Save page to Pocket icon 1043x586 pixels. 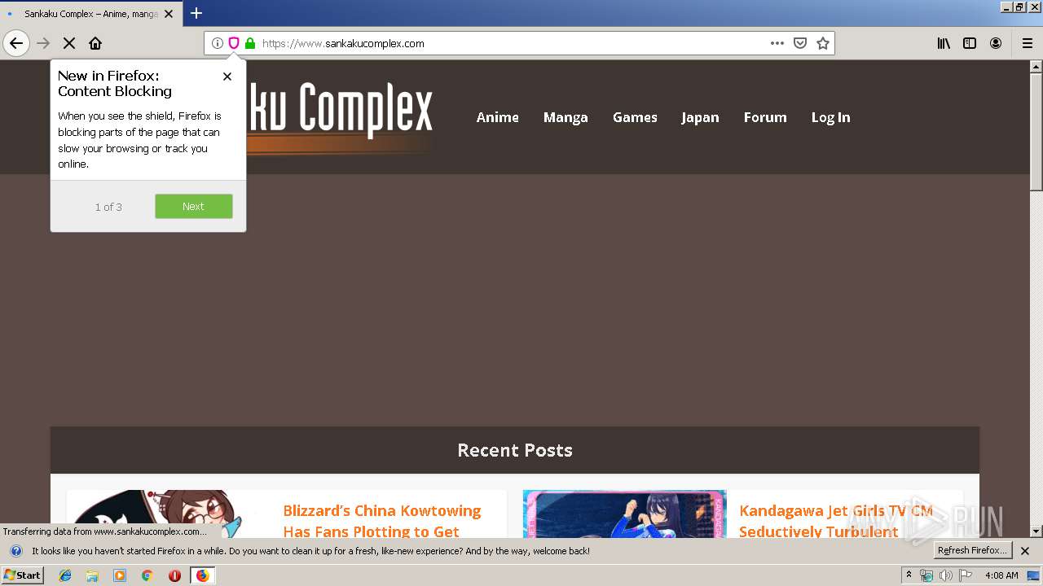(x=800, y=43)
